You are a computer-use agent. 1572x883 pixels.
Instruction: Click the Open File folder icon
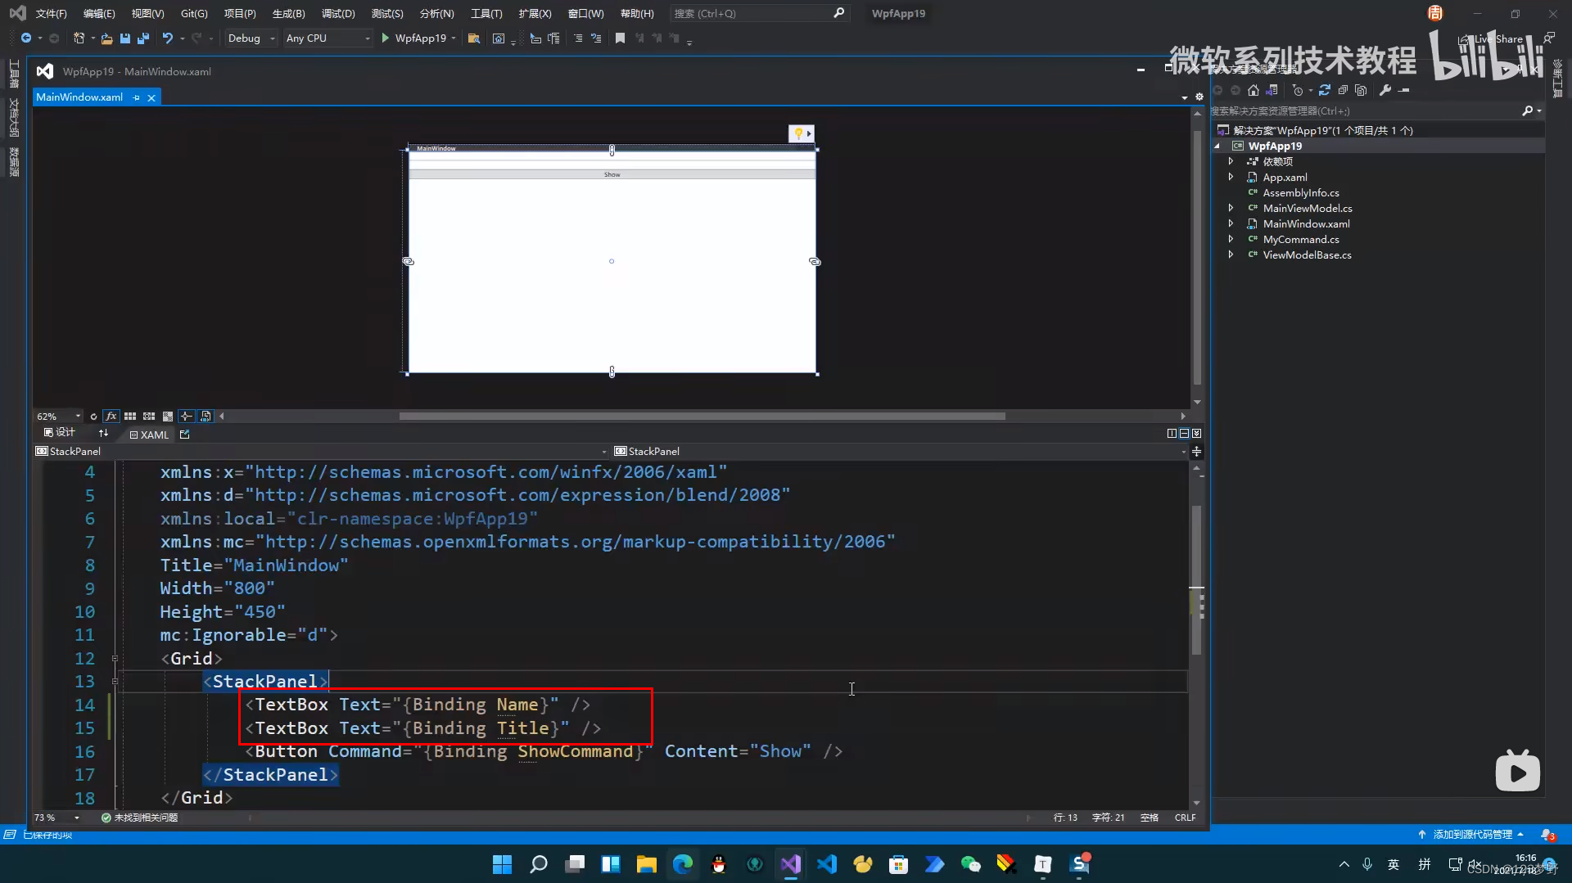[106, 38]
